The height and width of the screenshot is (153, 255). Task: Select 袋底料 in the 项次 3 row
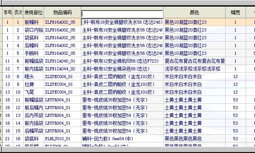[34, 38]
